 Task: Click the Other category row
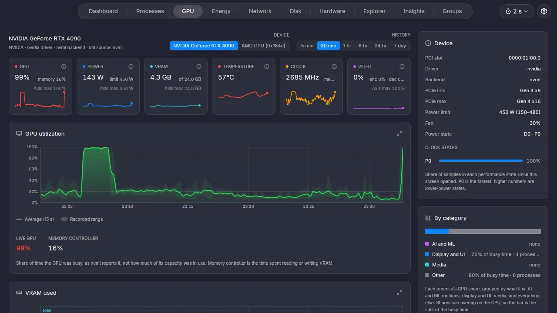pos(483,275)
